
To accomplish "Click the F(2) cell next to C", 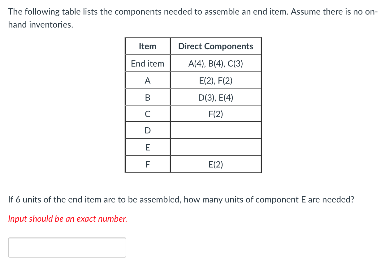I will coord(216,114).
